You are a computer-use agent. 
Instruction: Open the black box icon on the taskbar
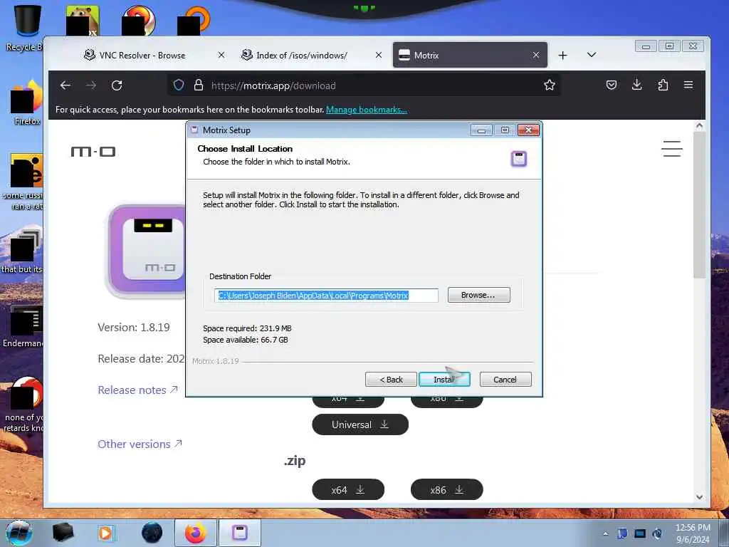63,533
